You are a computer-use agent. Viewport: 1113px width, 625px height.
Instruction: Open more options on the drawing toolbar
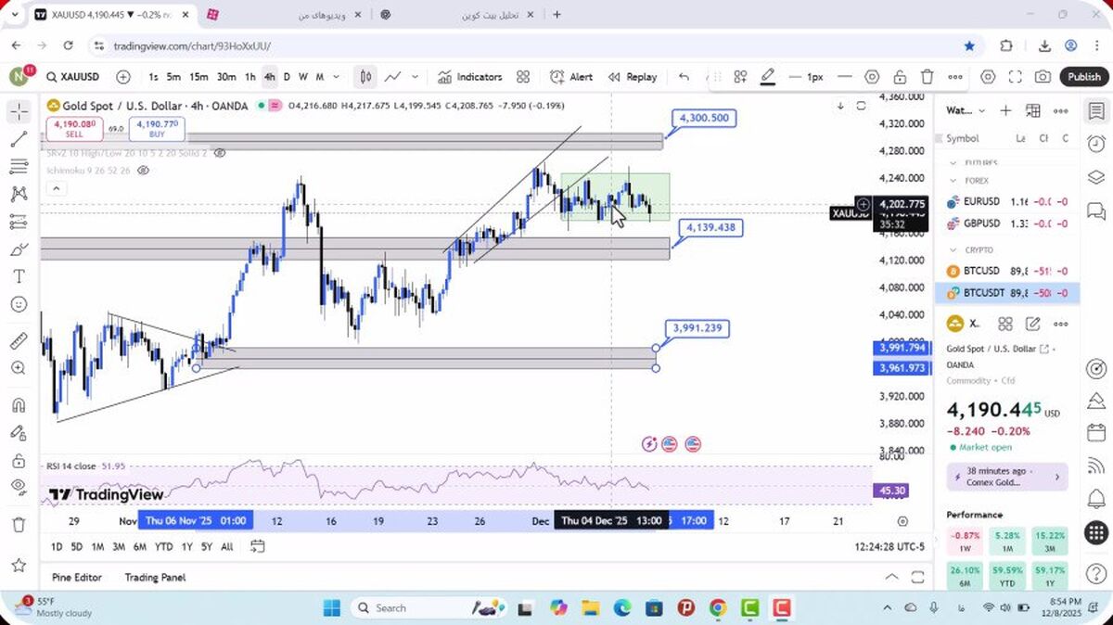point(955,77)
